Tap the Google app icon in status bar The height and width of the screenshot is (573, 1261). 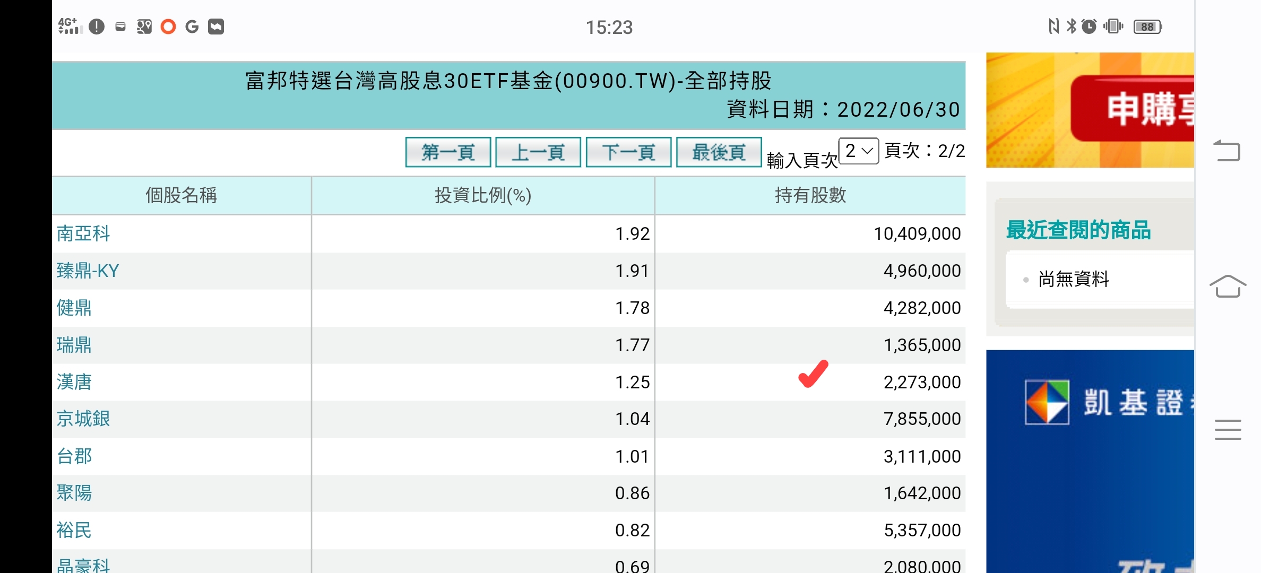(192, 26)
